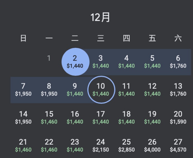Choose December 3 priced $1,440

[x=101, y=62]
